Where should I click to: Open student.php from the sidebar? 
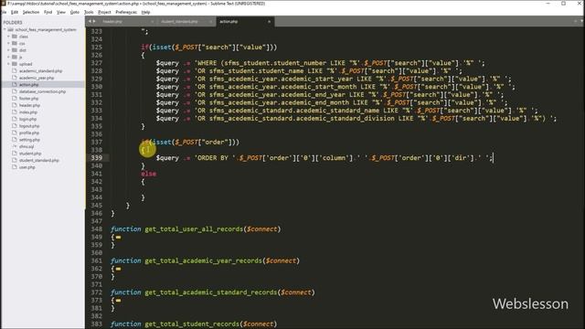click(30, 154)
